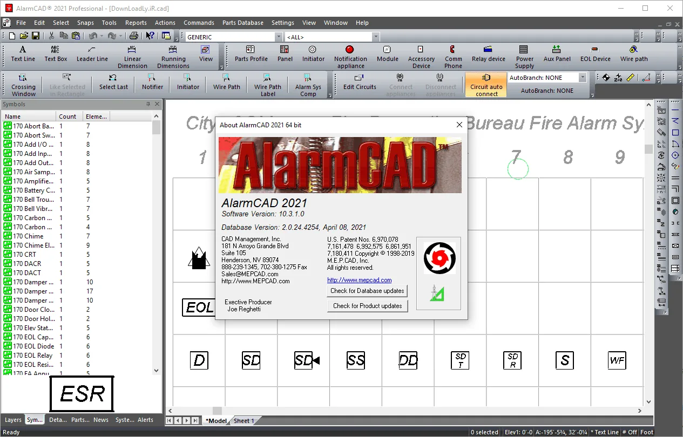
Task: Select the Text Box tool
Action: click(56, 53)
